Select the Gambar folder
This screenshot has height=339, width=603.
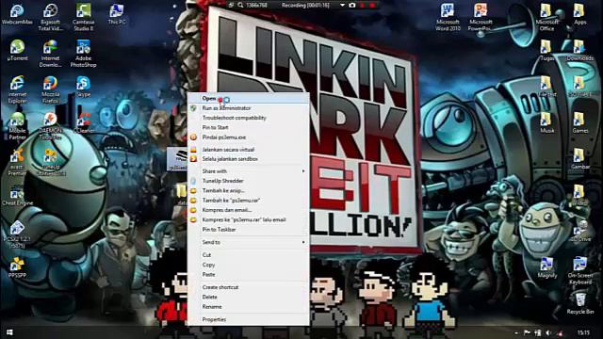(579, 159)
